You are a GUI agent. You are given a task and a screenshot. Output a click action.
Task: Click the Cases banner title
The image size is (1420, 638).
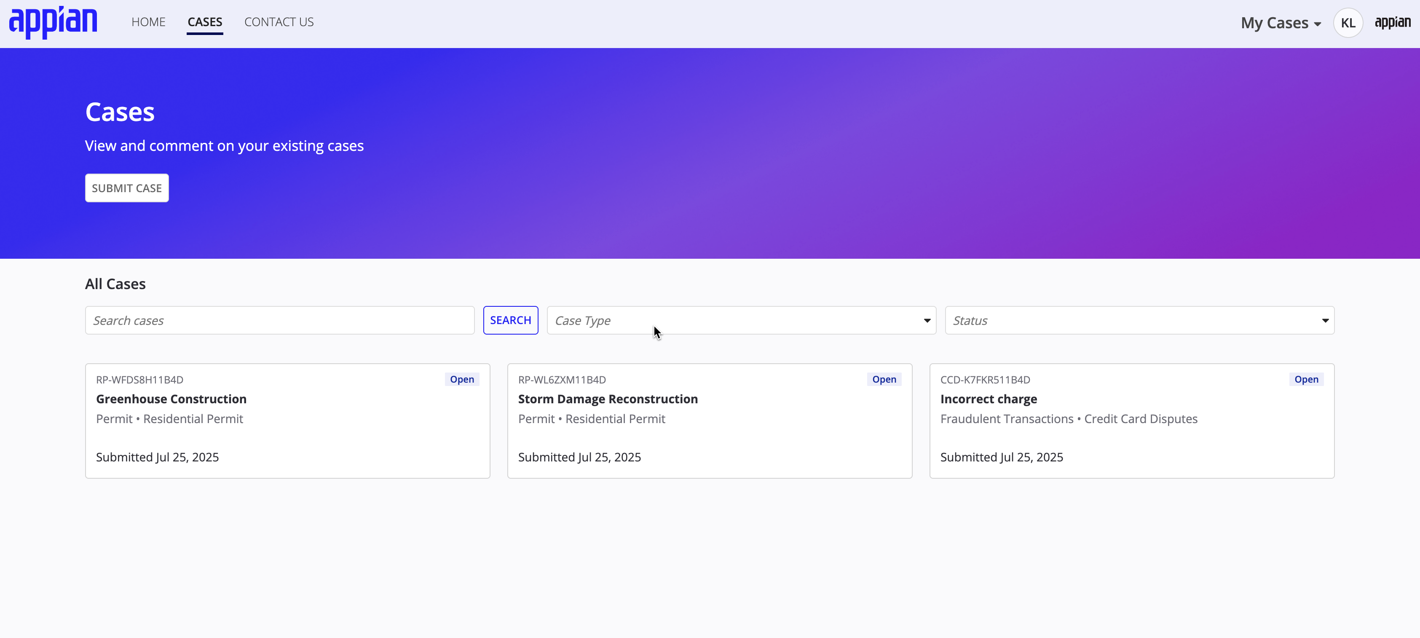point(120,112)
